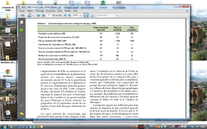Click the zoom percentage field showing 112%
Image resolution: width=207 pixels, height=129 pixels.
coord(76,15)
